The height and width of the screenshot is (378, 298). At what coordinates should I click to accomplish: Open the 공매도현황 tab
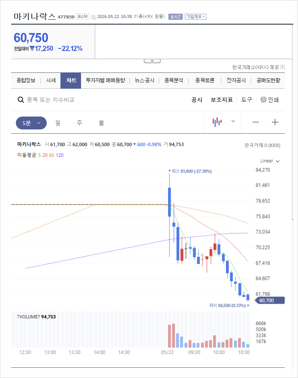(x=268, y=81)
